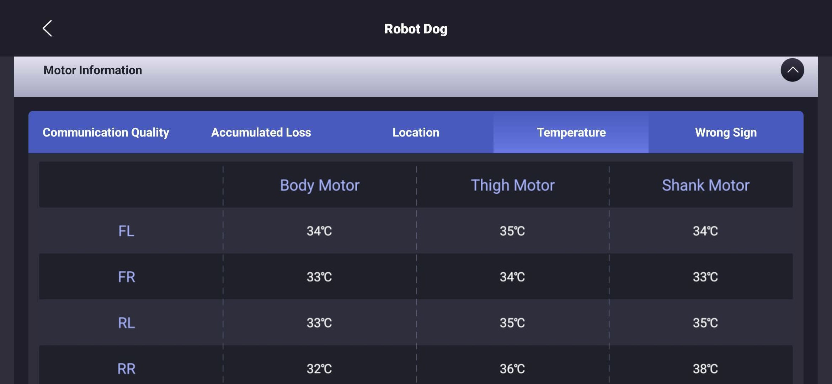This screenshot has width=832, height=384.
Task: Select the RL row label
Action: pyautogui.click(x=126, y=323)
